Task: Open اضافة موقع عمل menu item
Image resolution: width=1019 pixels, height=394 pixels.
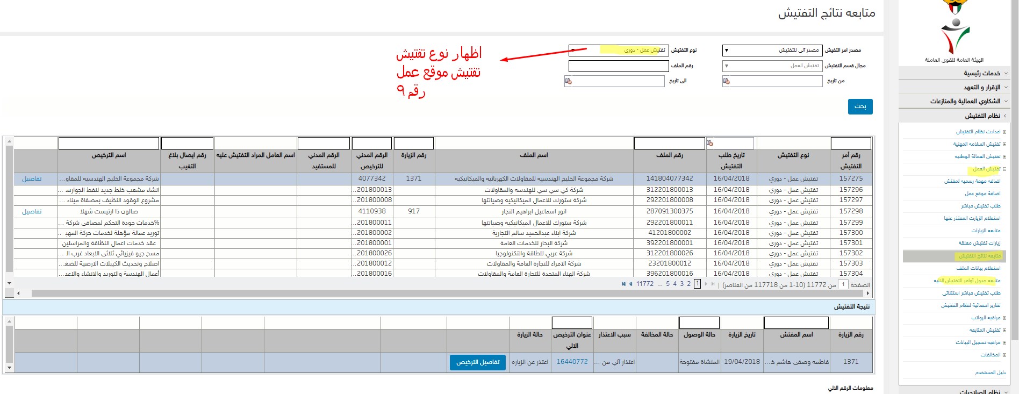Action: point(982,194)
